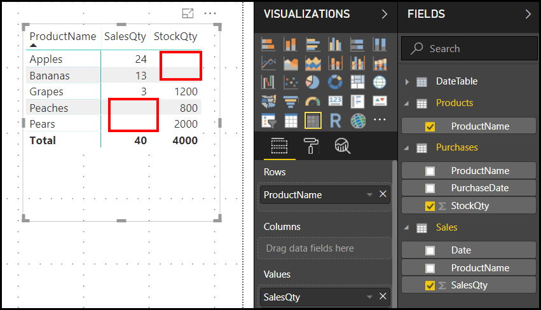Select the Funnel visual
Image resolution: width=541 pixels, height=310 pixels.
point(290,102)
